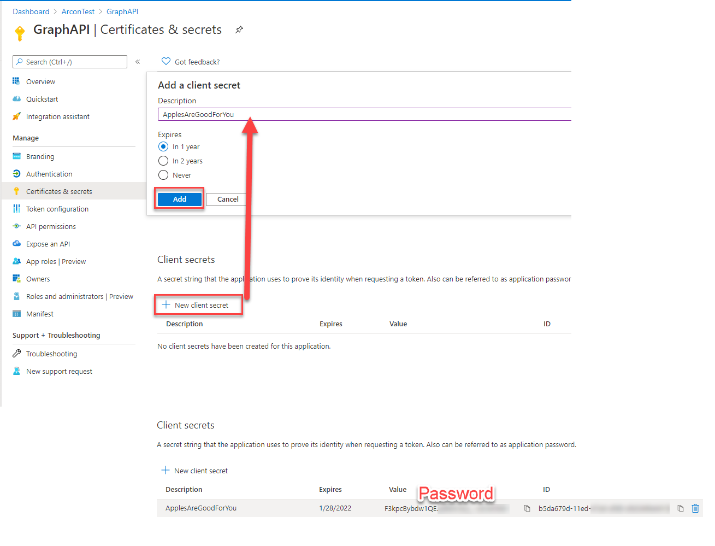The width and height of the screenshot is (715, 546).
Task: Click the ArconTest breadcrumb link
Action: 78,11
